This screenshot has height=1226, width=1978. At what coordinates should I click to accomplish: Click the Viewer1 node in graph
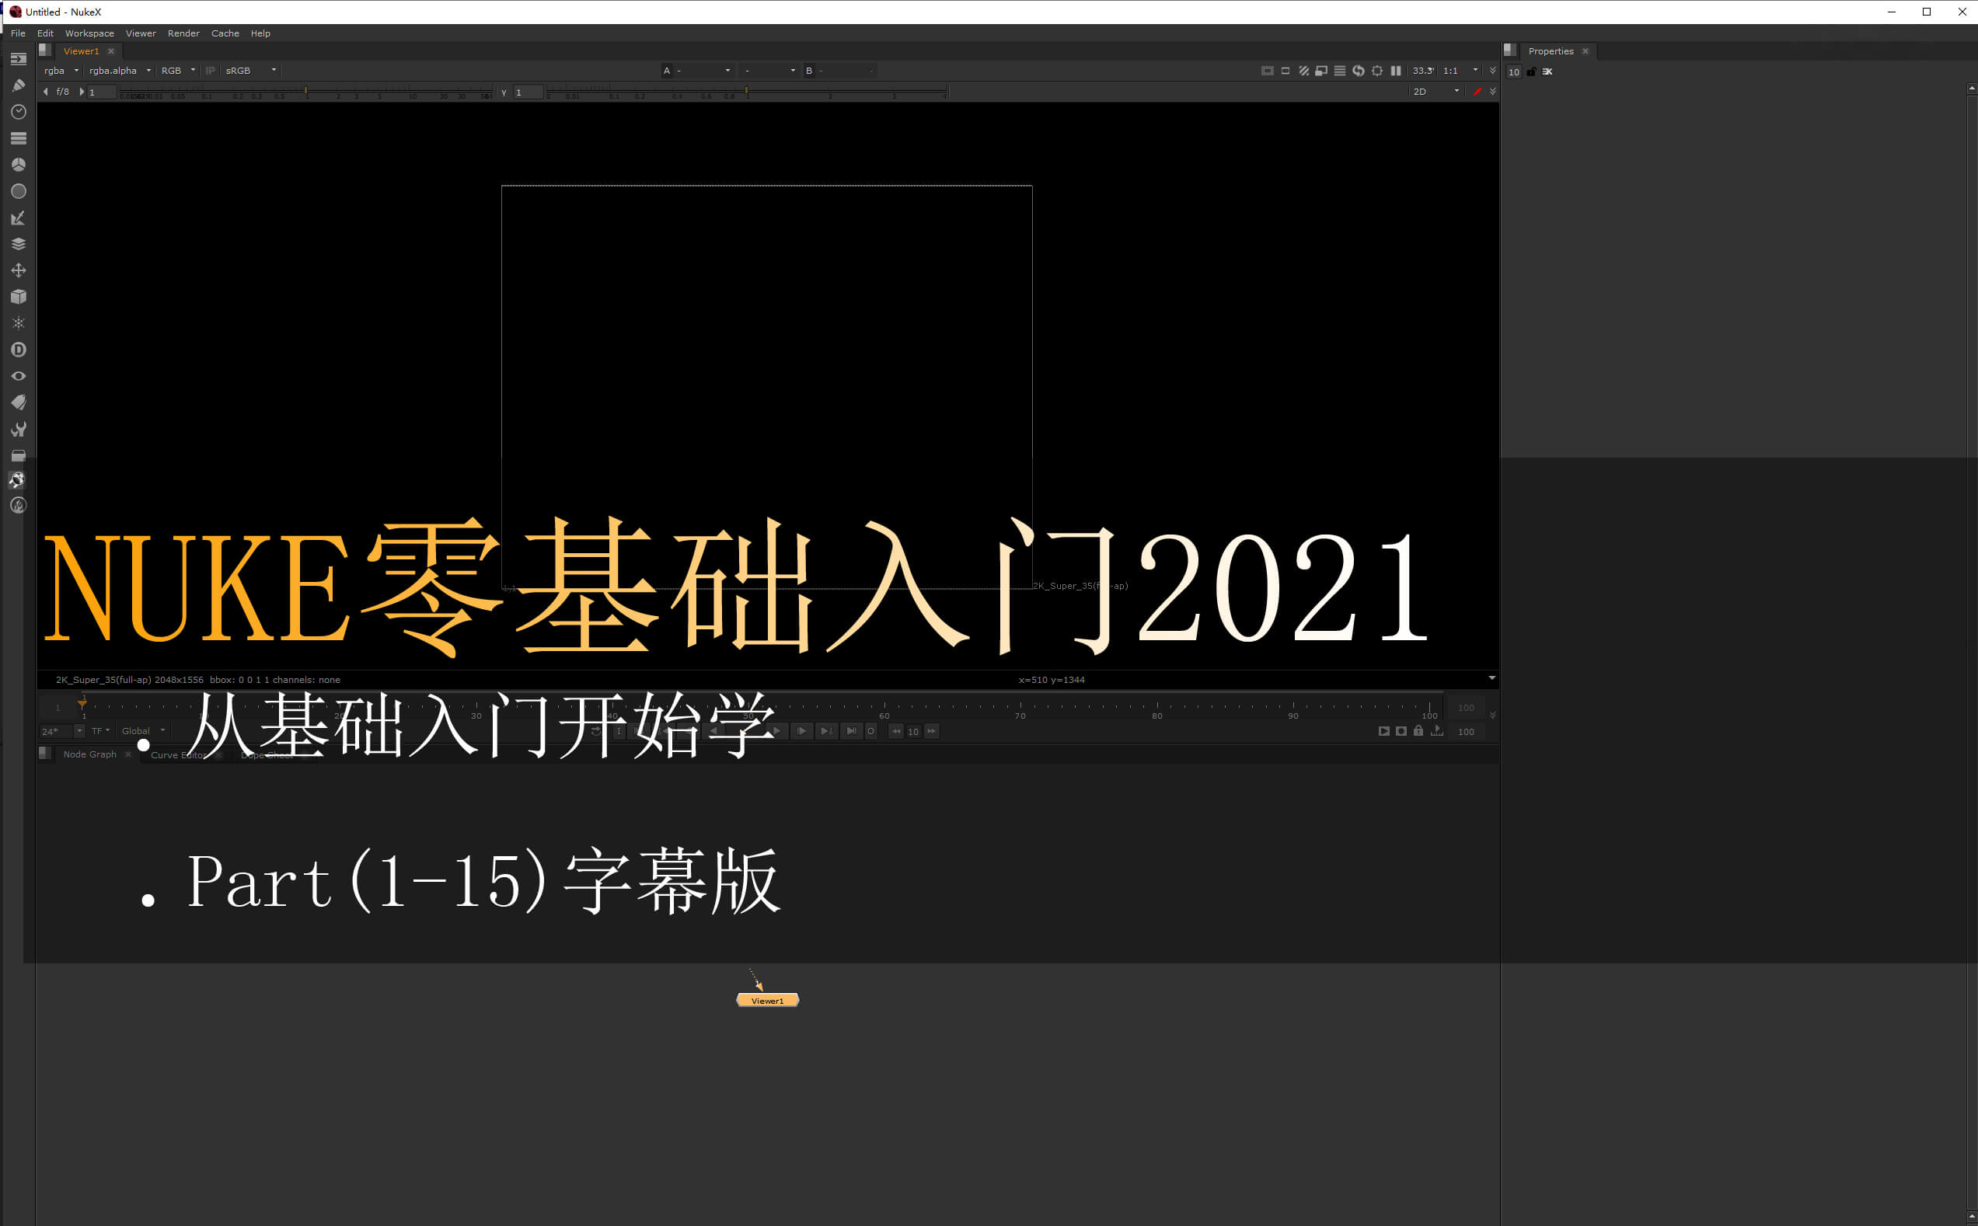767,1001
